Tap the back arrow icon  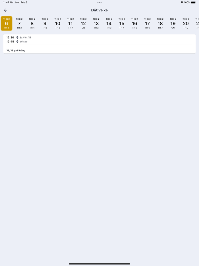tap(6, 10)
